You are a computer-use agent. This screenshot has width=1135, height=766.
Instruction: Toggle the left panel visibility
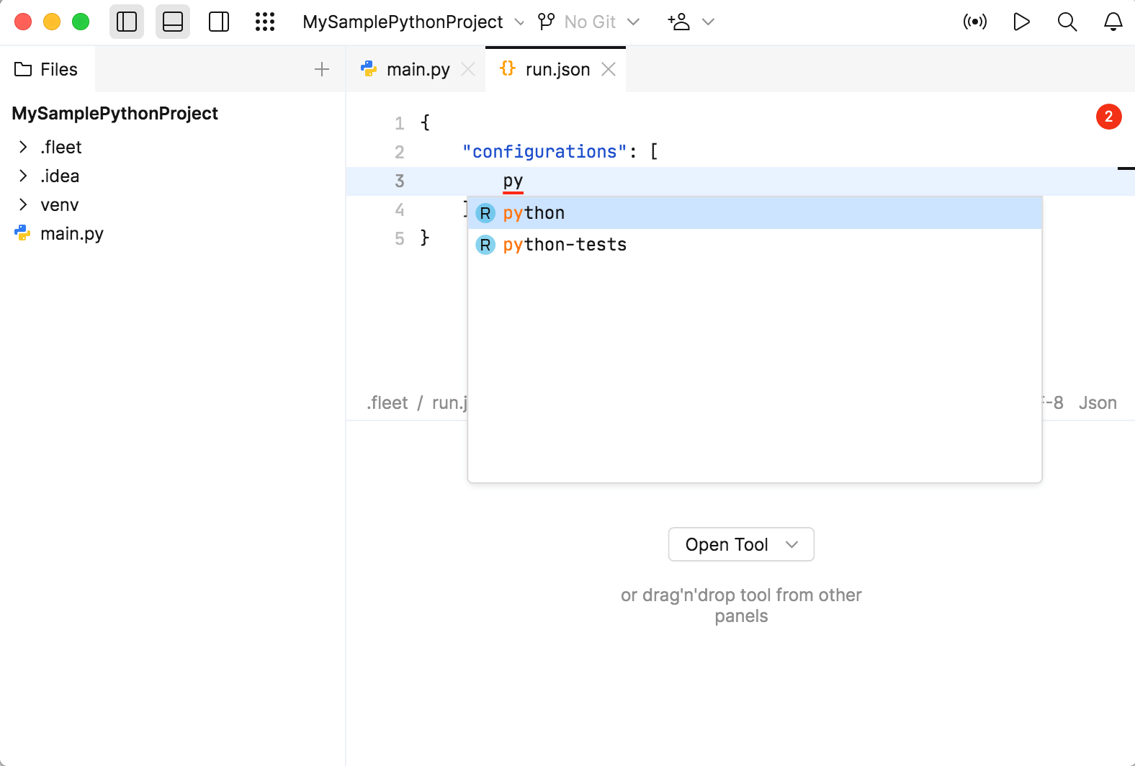[127, 22]
